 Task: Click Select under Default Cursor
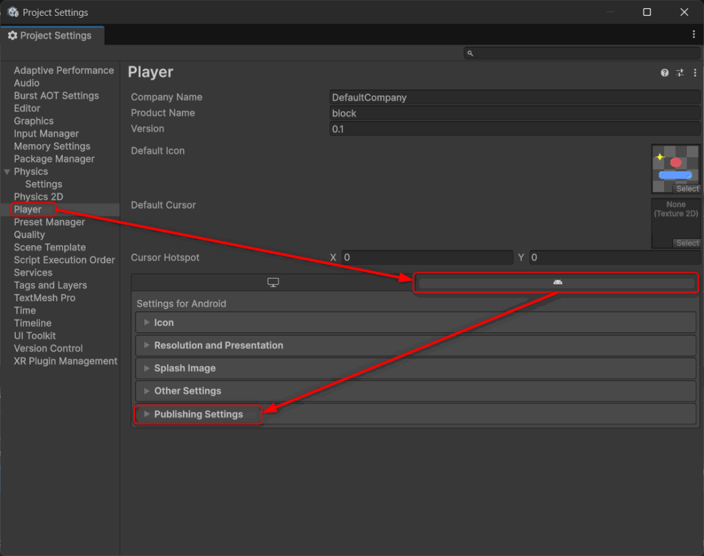[x=687, y=243]
